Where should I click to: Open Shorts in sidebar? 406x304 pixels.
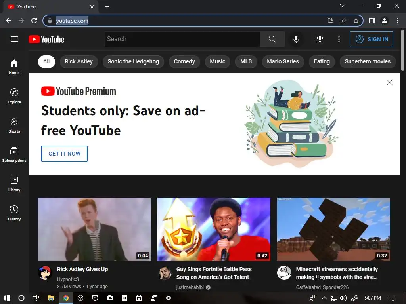[14, 125]
